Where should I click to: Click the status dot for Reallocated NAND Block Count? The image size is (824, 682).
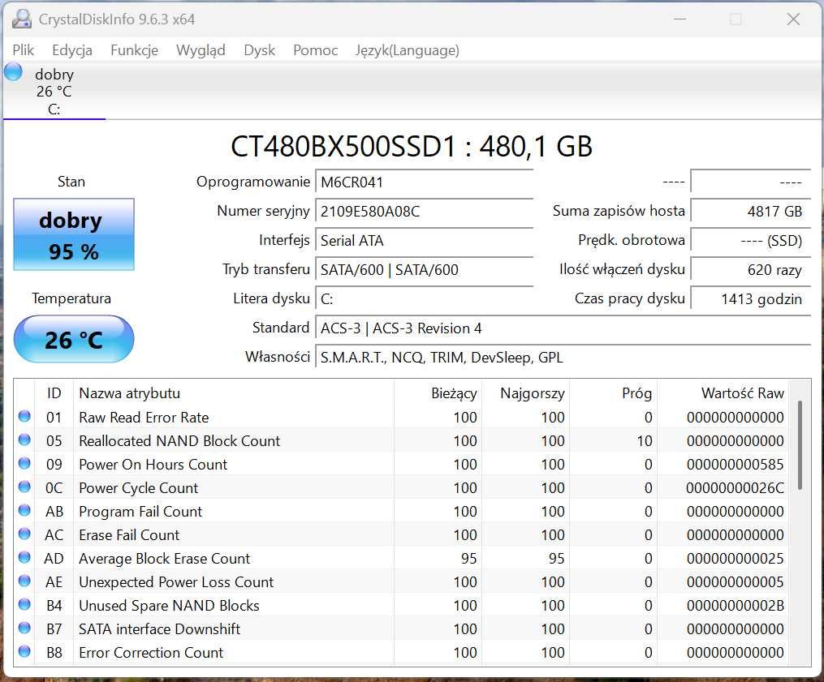point(24,440)
